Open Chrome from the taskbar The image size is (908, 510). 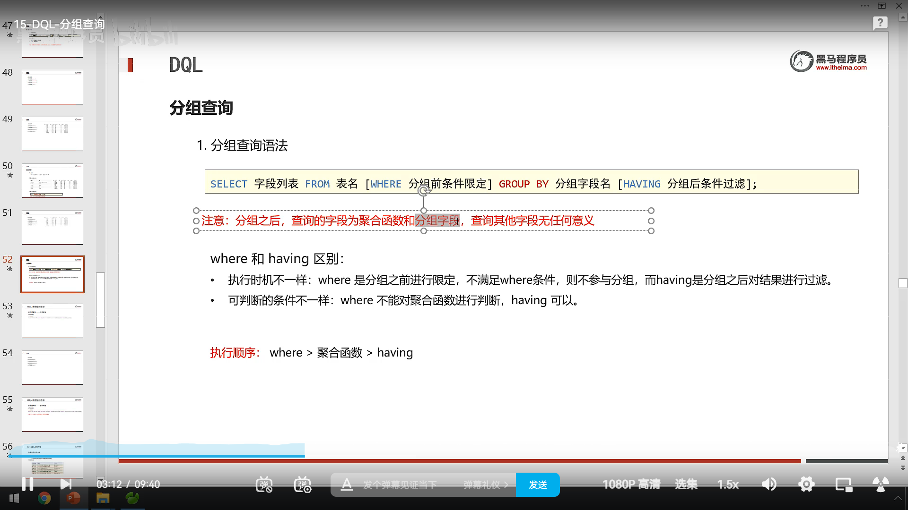tap(44, 498)
